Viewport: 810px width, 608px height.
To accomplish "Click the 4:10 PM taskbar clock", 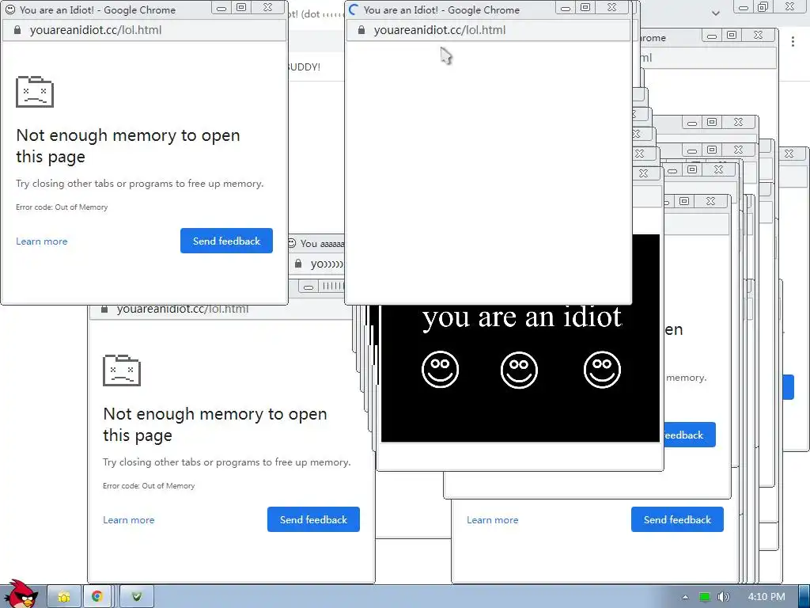I will click(766, 597).
